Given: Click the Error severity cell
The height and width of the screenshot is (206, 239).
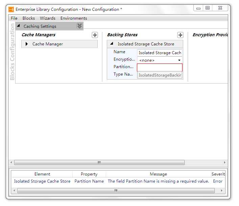Looking at the screenshot, I should 218,181.
